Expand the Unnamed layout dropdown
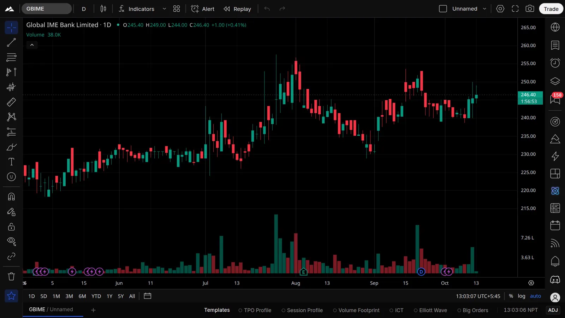The image size is (565, 318). [484, 9]
